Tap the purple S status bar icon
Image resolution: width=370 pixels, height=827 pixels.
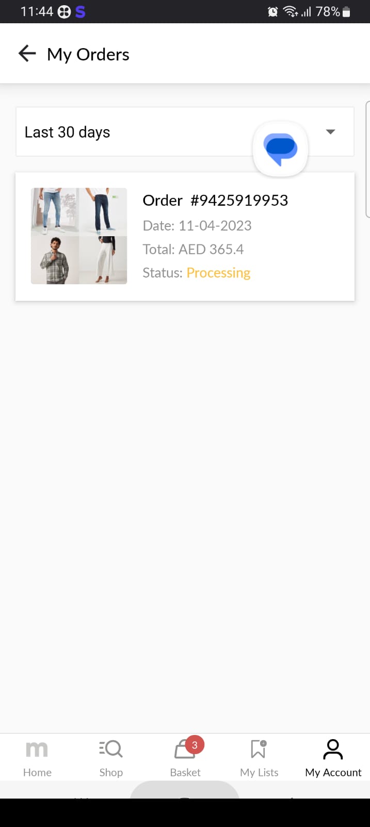point(80,12)
